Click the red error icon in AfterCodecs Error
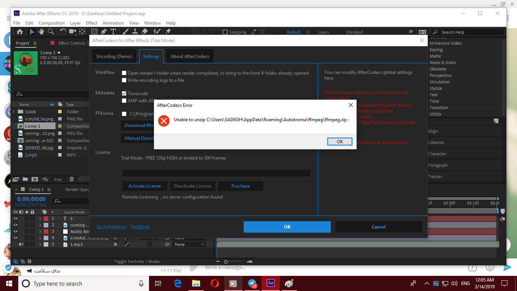This screenshot has width=517, height=291. click(x=164, y=121)
